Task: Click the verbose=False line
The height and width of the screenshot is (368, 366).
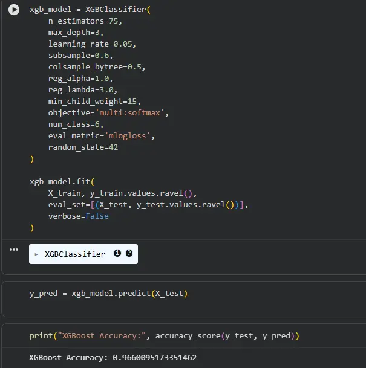Action: (x=79, y=216)
